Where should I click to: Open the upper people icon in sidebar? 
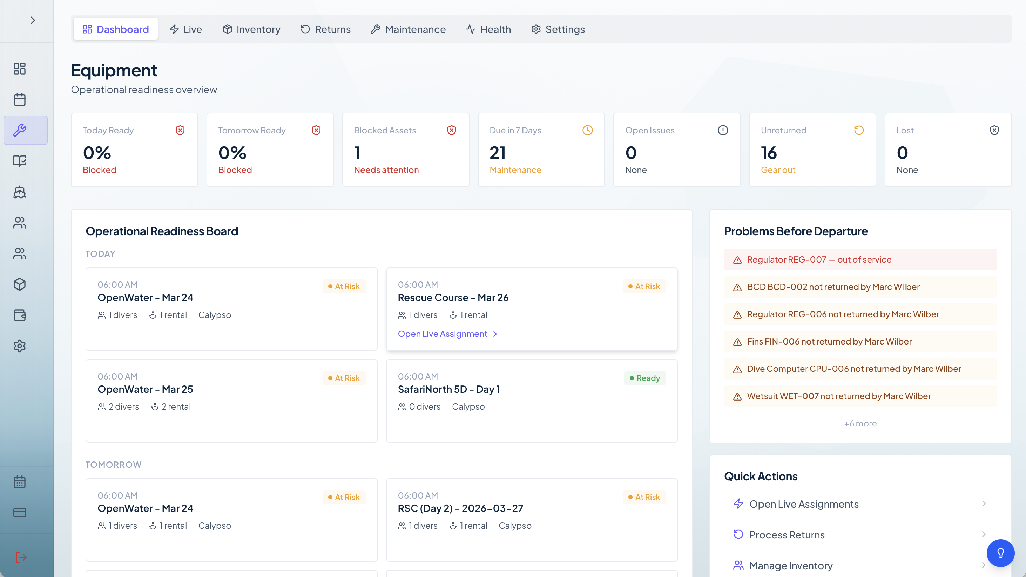point(20,222)
